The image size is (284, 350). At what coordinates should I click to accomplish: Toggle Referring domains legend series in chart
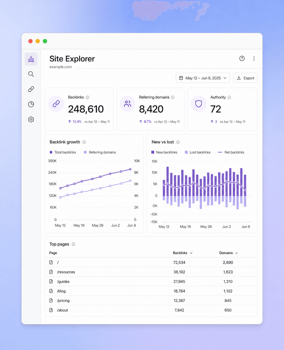(100, 152)
